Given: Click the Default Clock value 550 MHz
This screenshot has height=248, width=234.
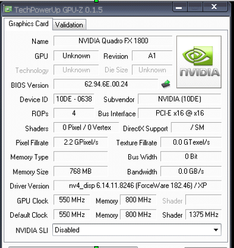Looking at the screenshot, I should coord(72,215).
